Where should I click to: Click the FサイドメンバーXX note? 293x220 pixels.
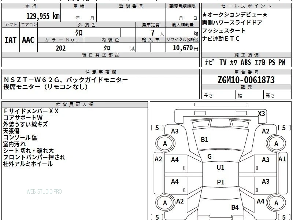(x=31, y=111)
